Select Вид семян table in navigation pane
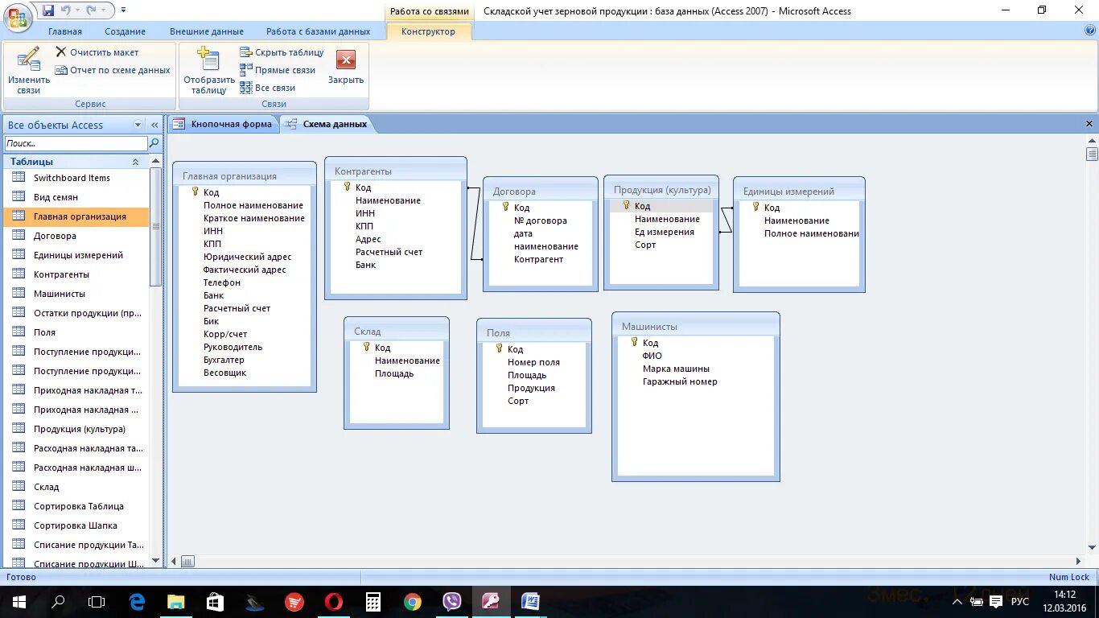Screen dimensions: 1099x618 [x=76, y=197]
